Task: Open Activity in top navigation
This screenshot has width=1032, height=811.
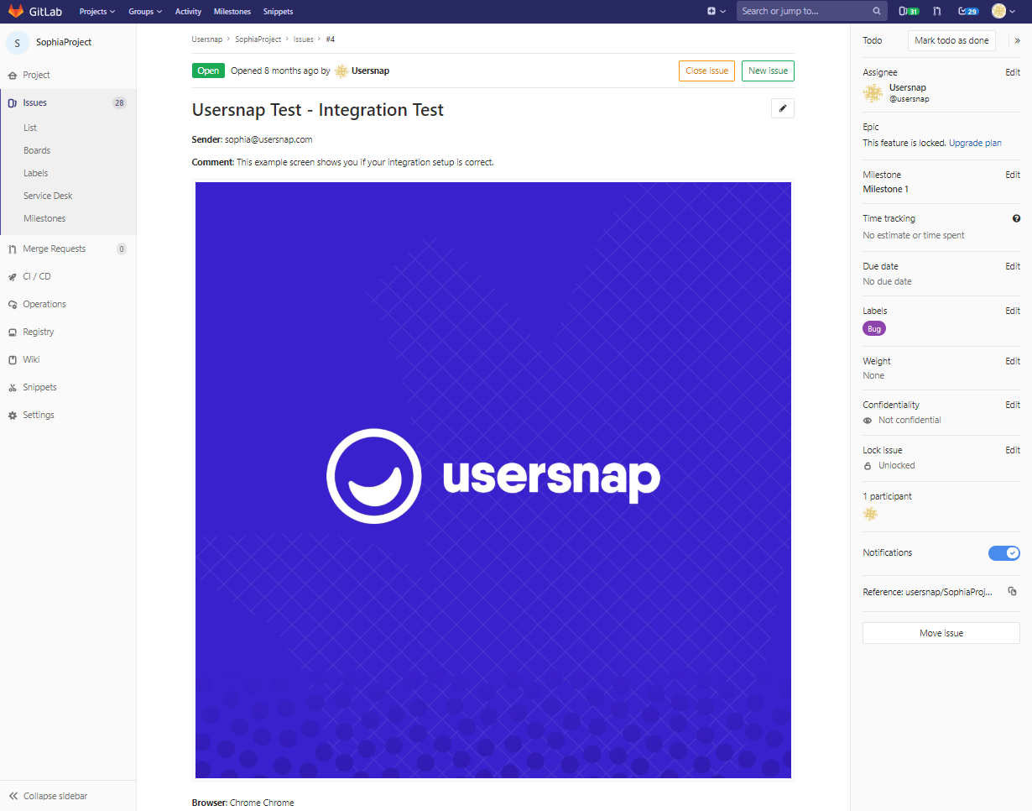Action: point(188,12)
